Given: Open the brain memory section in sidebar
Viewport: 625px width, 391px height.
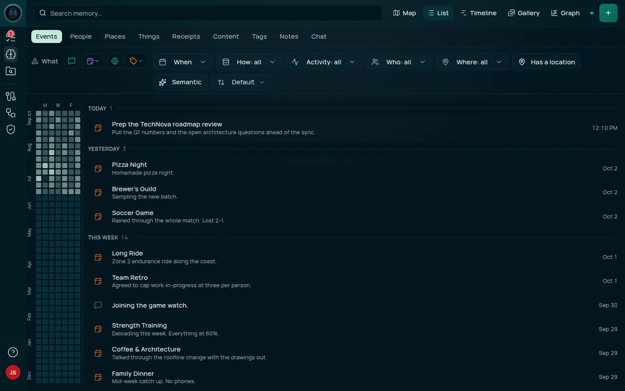Looking at the screenshot, I should coord(11,54).
